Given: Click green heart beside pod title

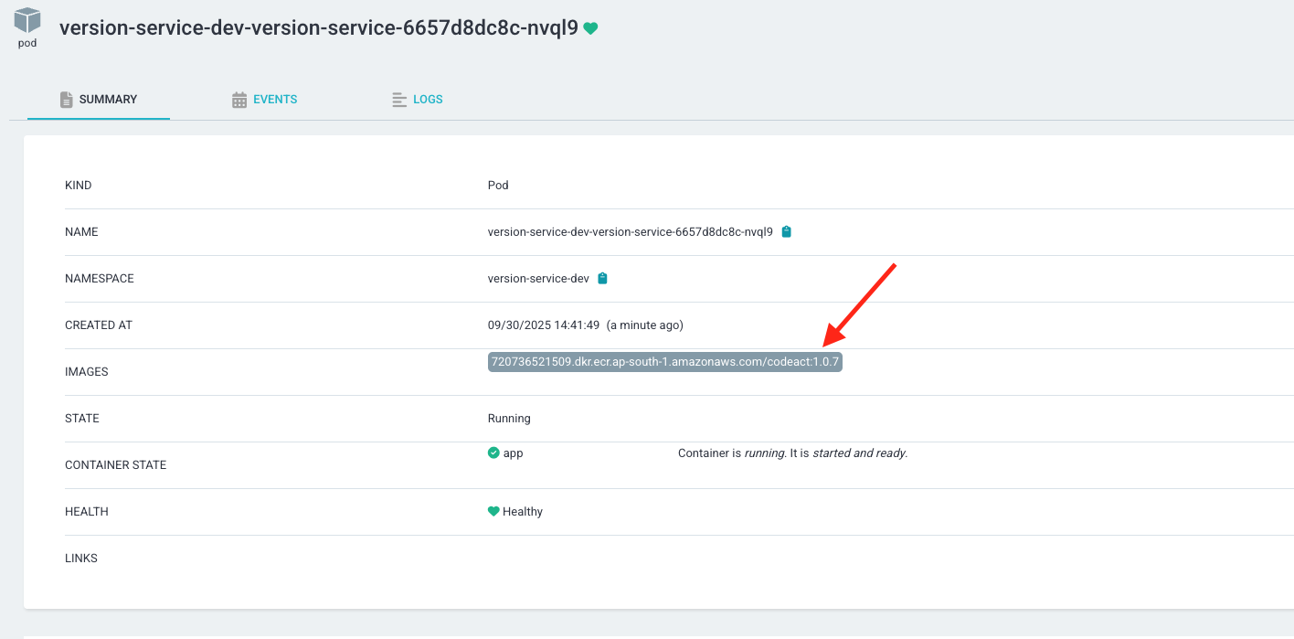Looking at the screenshot, I should click(x=590, y=28).
